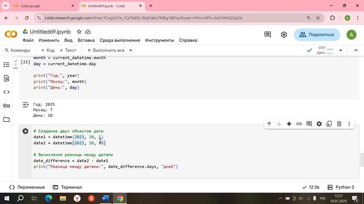Open find and replace sidebar panel
Viewport: 364px width, 204px height.
pos(6,78)
